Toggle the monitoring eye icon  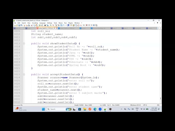click(84, 25)
